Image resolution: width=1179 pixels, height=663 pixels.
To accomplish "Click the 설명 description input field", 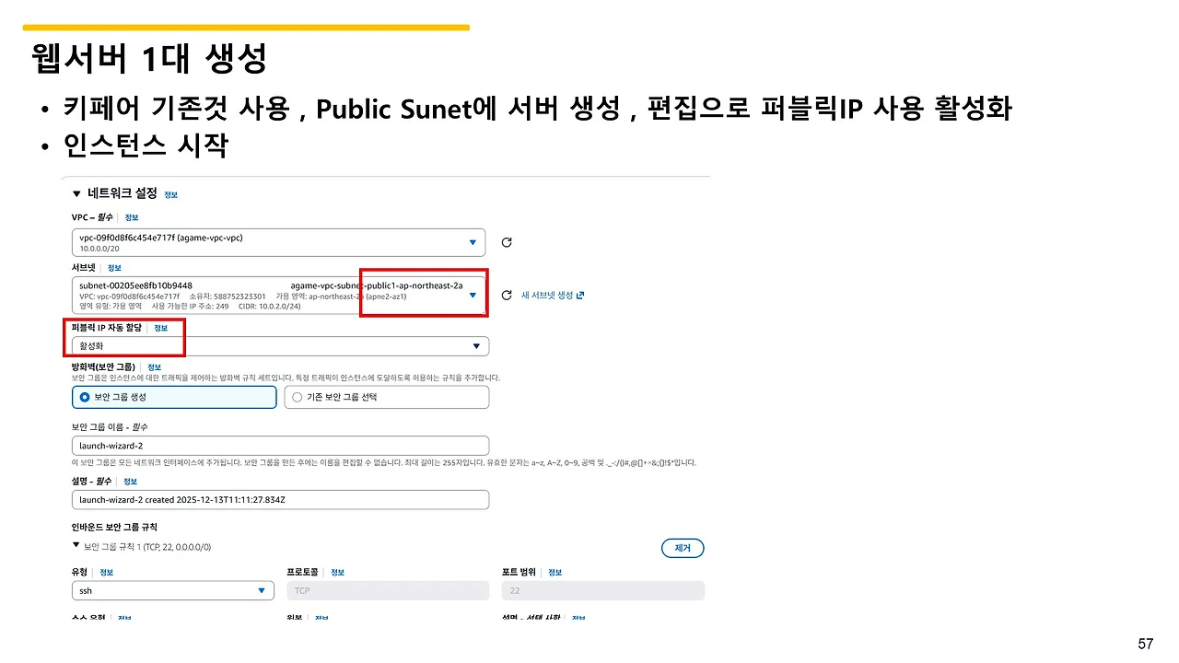I will click(276, 499).
